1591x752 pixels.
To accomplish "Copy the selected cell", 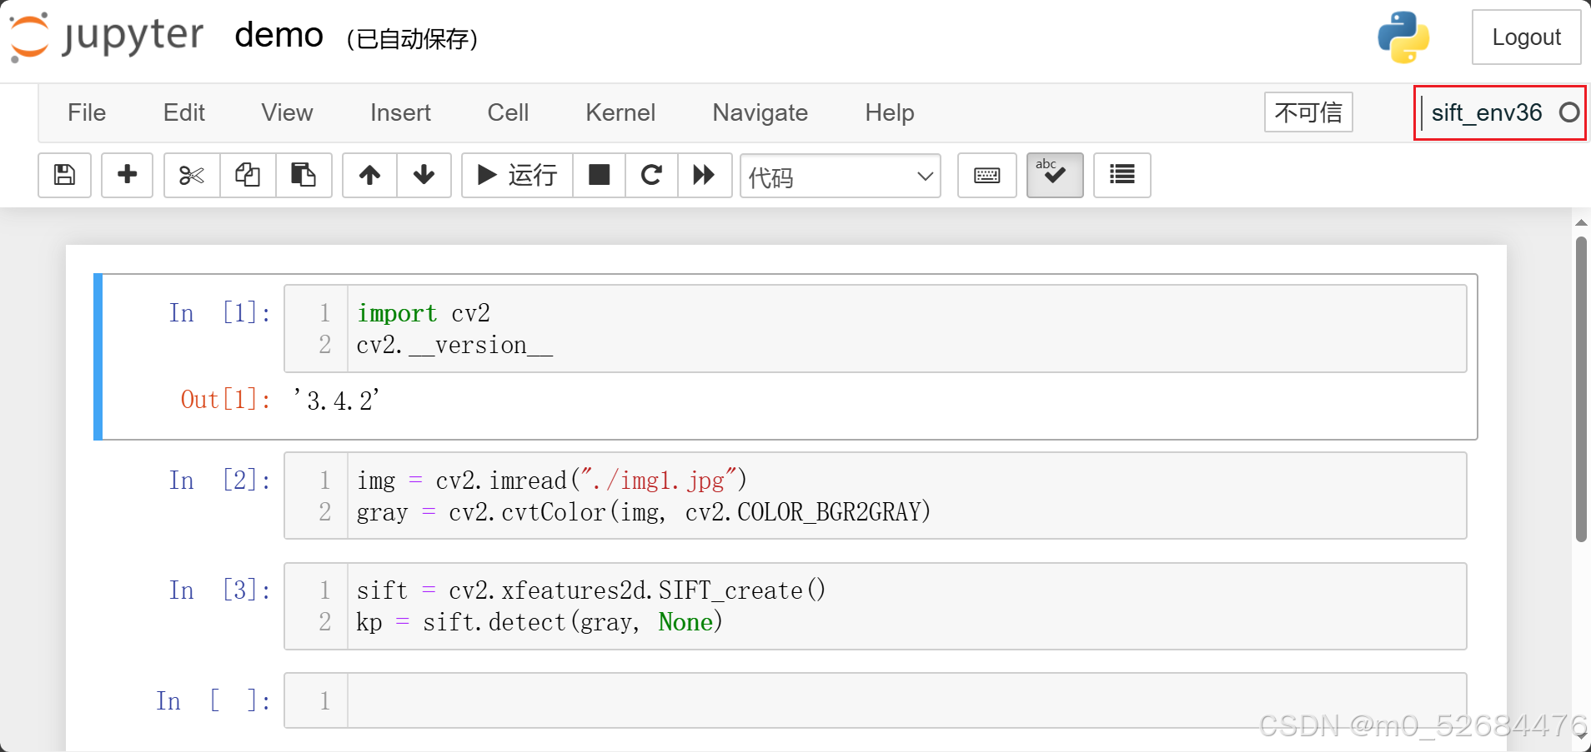I will tap(248, 176).
